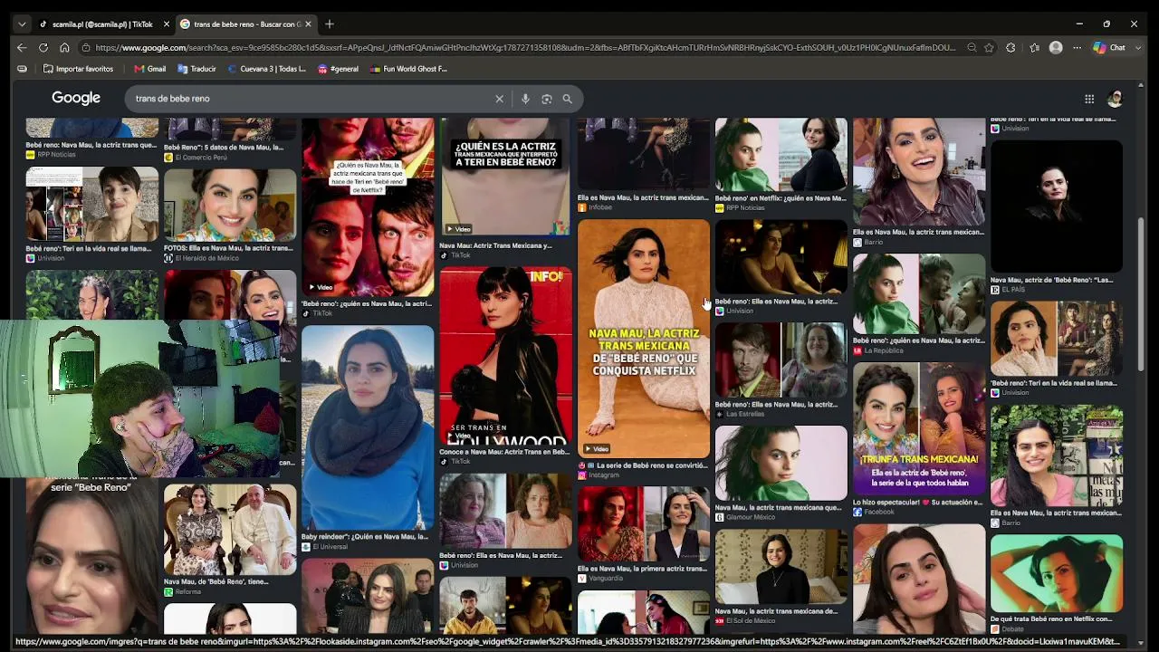Open the browser extensions puzzle icon
The height and width of the screenshot is (652, 1159).
tap(1011, 48)
